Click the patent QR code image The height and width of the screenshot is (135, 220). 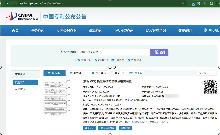(210, 87)
